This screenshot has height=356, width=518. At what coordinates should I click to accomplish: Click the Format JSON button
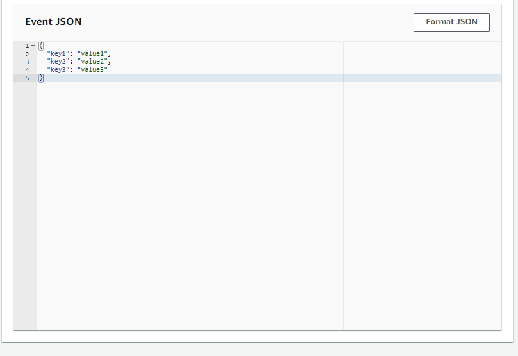(x=451, y=22)
